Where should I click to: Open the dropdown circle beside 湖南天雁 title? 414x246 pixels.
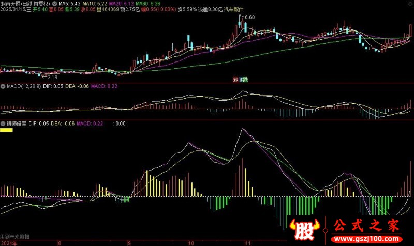54,4
